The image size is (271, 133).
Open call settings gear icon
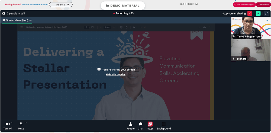[4, 14]
